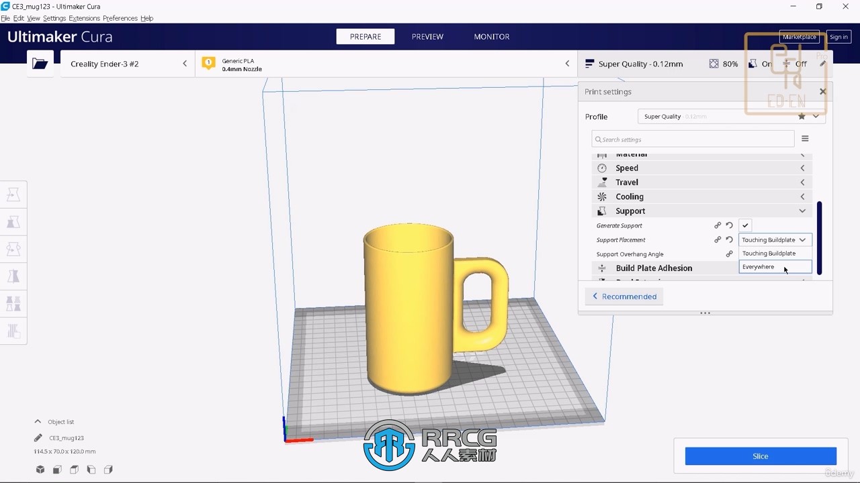Viewport: 860px width, 483px height.
Task: Click the Build Plate Adhesion category icon
Action: (x=602, y=268)
